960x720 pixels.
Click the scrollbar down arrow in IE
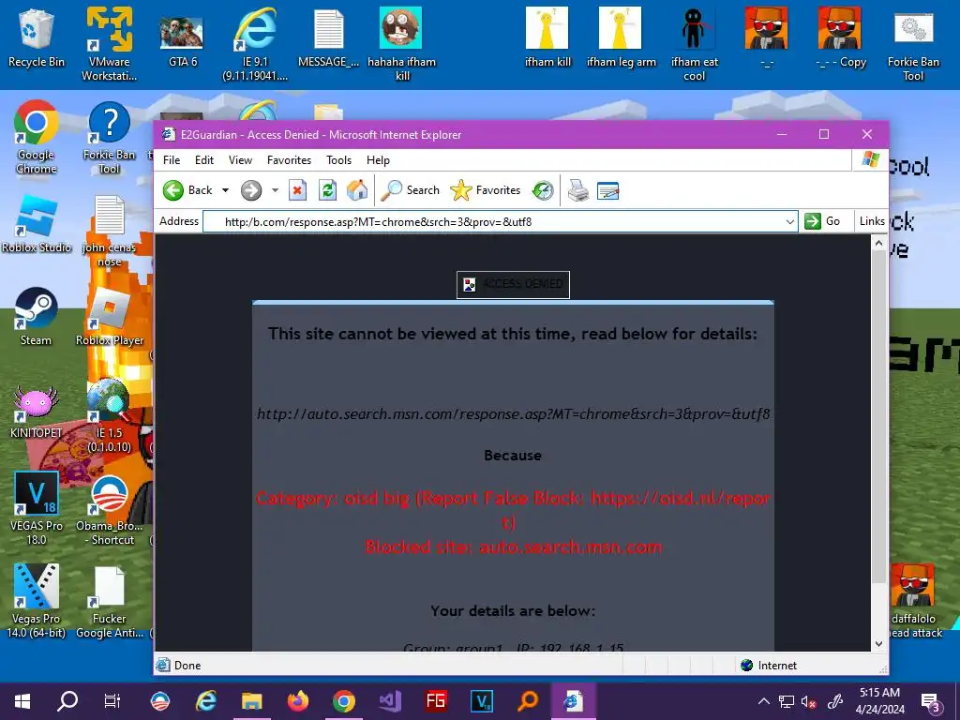878,643
